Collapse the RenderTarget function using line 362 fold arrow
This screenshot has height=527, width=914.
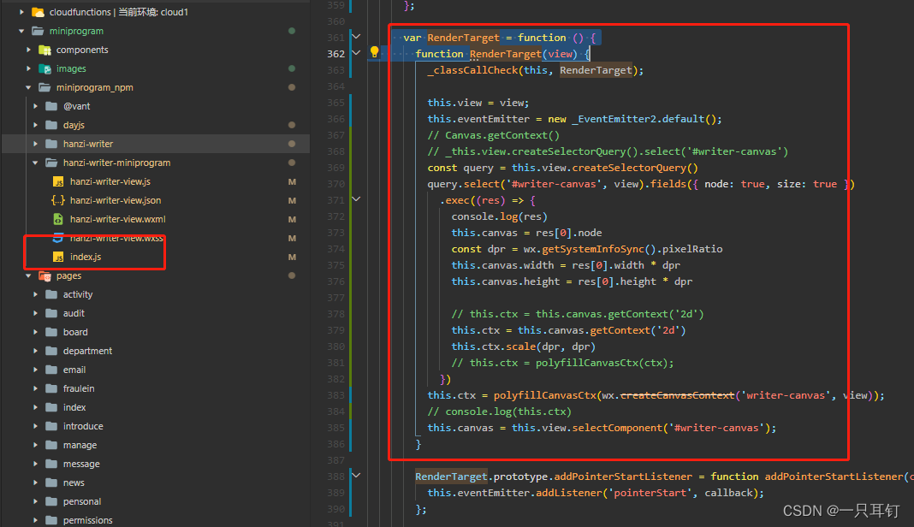(x=355, y=52)
